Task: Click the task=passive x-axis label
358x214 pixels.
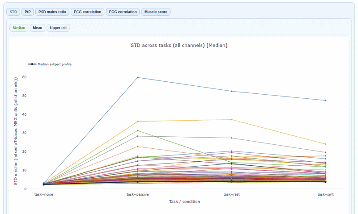Action: (137, 194)
